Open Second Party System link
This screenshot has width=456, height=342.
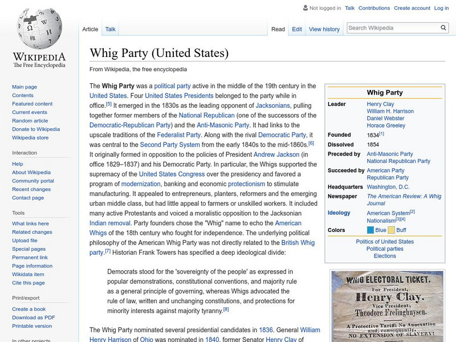point(170,145)
